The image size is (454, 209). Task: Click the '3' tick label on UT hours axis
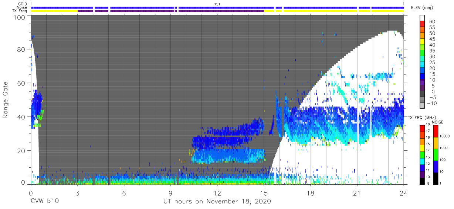tap(77, 194)
